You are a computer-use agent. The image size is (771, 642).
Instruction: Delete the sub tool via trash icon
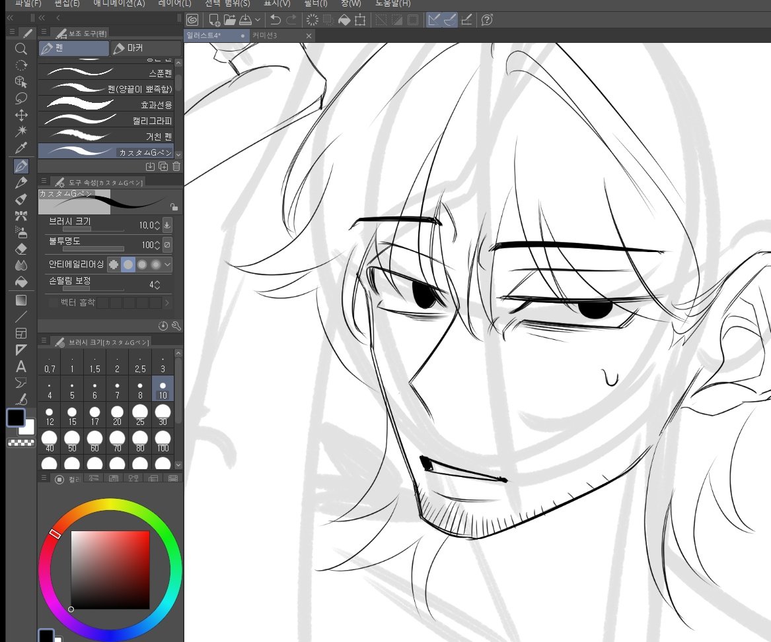[x=176, y=166]
